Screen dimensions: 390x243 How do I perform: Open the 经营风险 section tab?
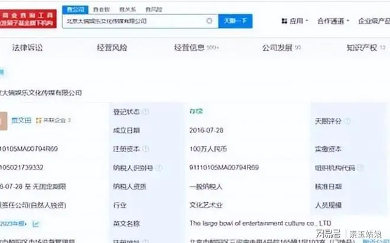pyautogui.click(x=112, y=47)
